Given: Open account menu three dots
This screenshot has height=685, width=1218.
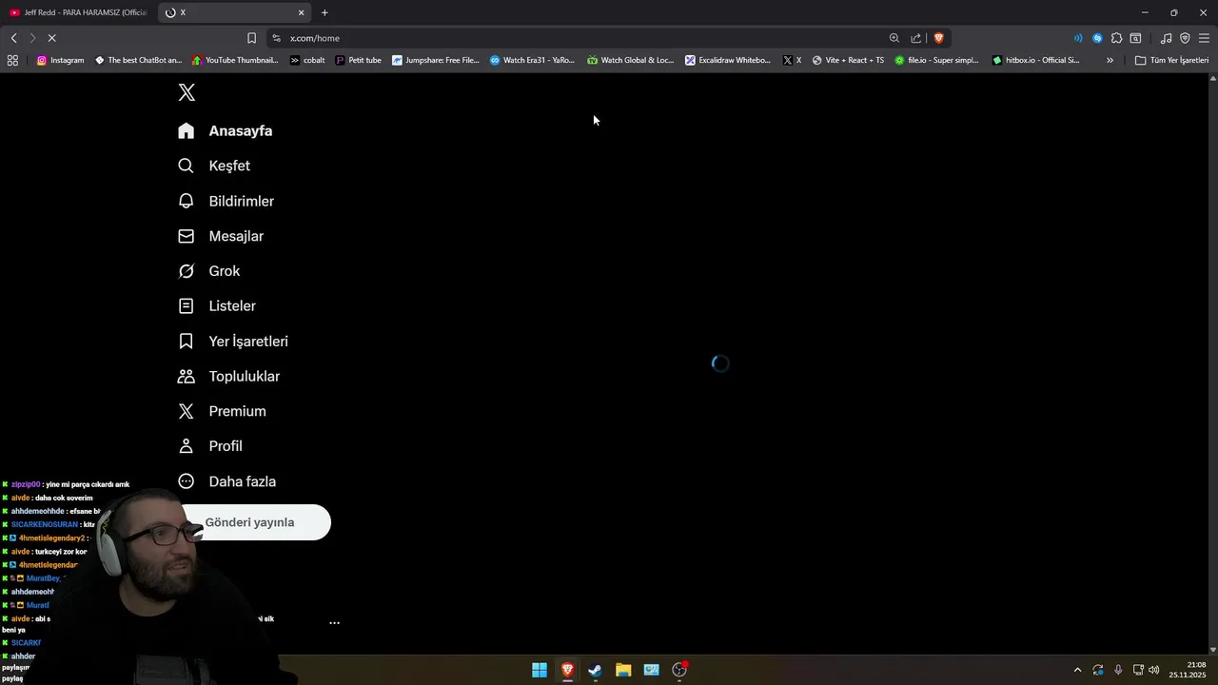Looking at the screenshot, I should (334, 623).
